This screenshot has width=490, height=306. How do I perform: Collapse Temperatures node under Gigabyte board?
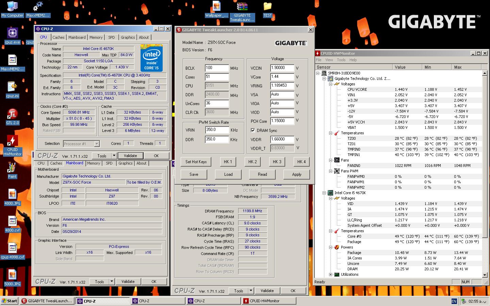(x=330, y=133)
